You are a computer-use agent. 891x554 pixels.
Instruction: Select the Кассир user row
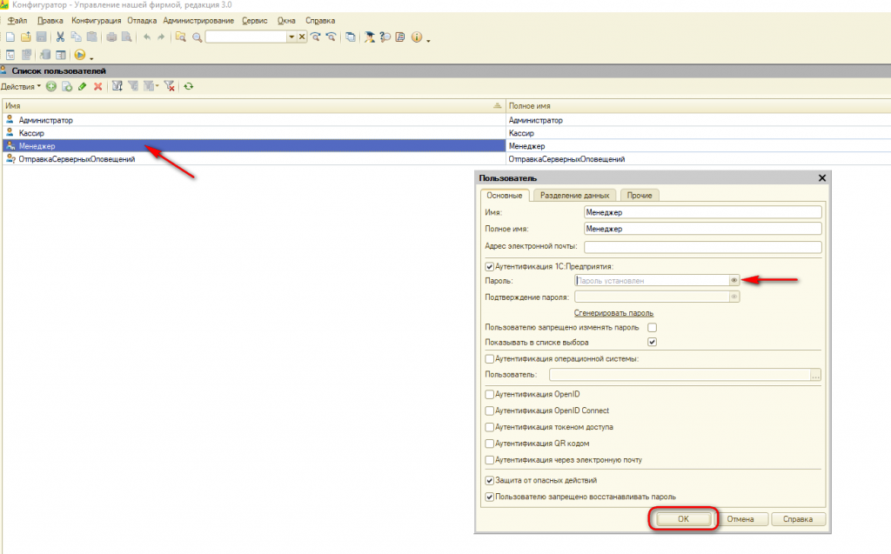tap(253, 133)
